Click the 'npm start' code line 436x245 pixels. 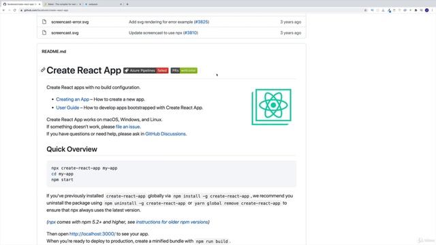click(x=62, y=180)
